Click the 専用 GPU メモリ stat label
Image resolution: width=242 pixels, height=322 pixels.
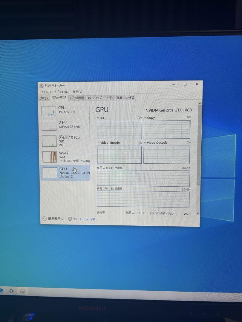(135, 213)
